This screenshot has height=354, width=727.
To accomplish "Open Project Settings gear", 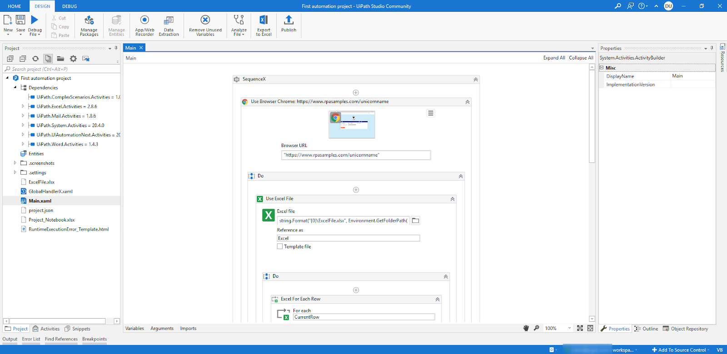I will click(x=73, y=59).
